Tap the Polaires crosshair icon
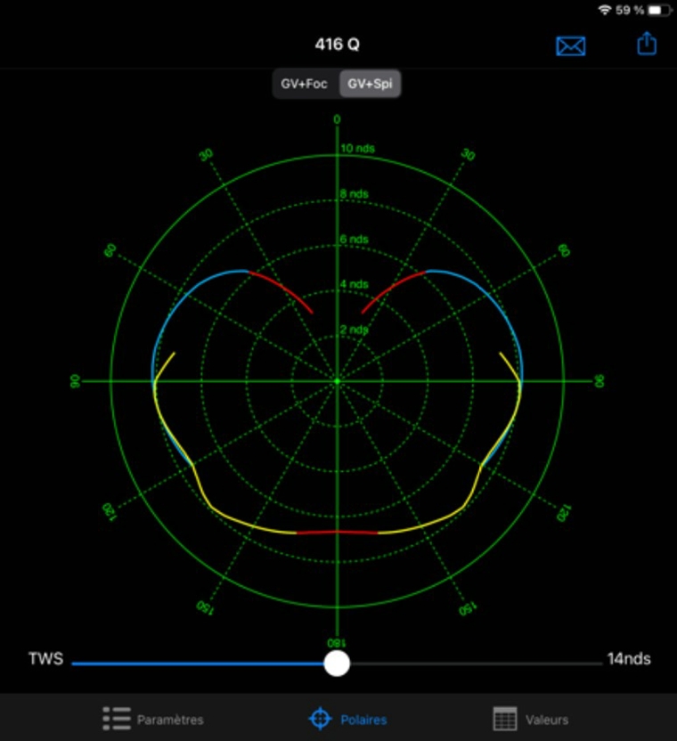 320,719
